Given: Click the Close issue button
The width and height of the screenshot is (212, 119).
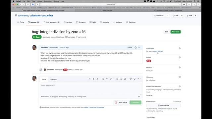Looking at the screenshot, I should [x=121, y=102].
